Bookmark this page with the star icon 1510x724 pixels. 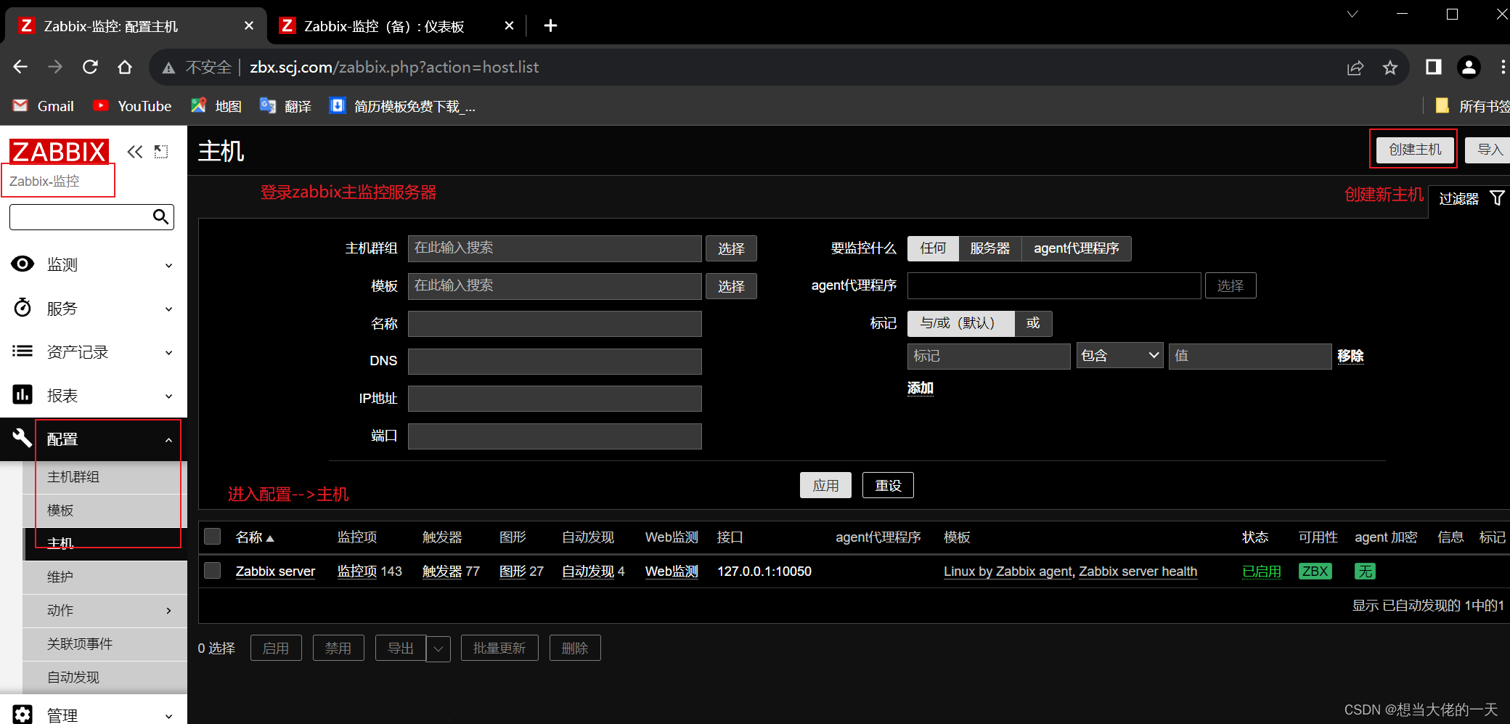point(1390,68)
